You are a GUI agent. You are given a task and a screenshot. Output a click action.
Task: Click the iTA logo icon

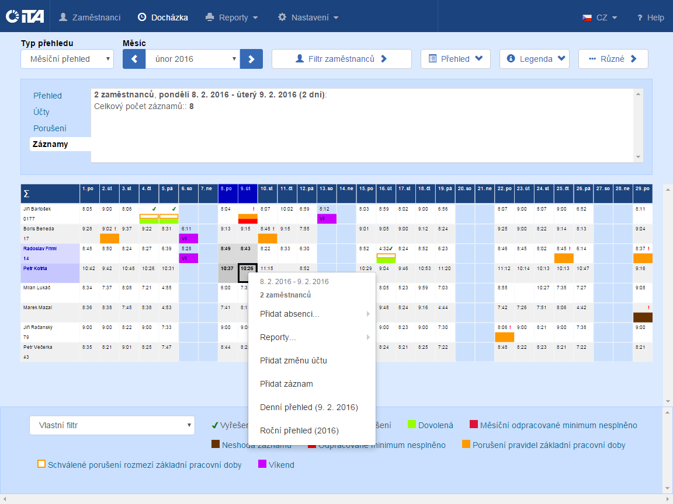[25, 17]
